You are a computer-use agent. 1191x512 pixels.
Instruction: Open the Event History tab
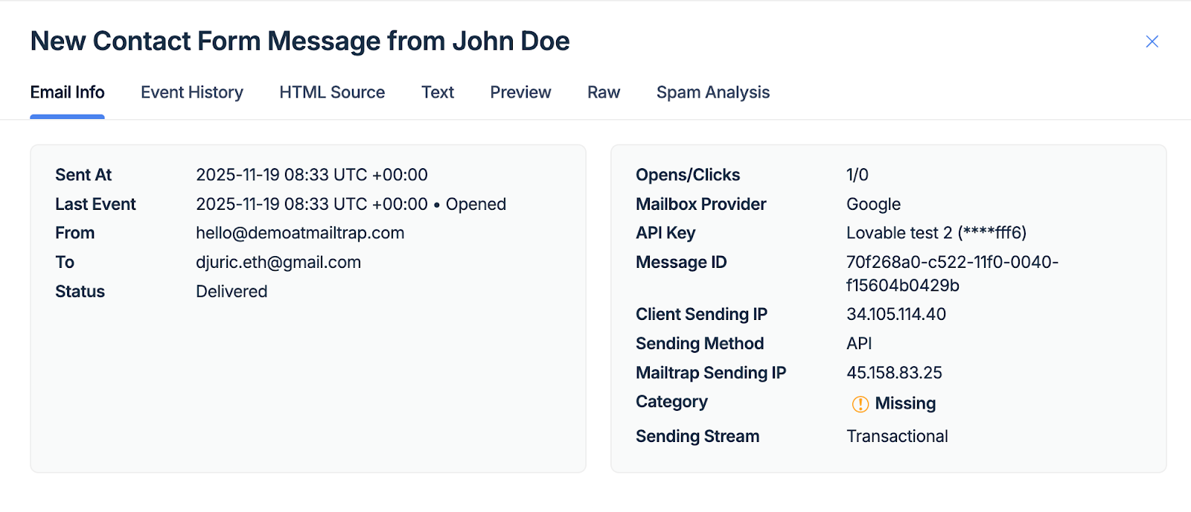(x=192, y=92)
